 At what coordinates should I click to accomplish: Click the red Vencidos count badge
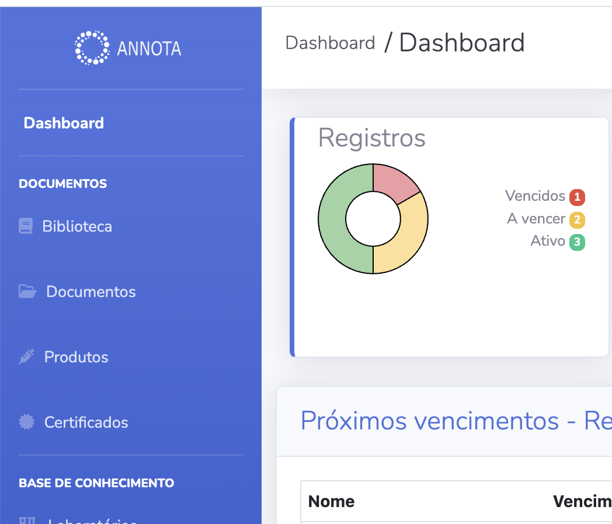[577, 197]
